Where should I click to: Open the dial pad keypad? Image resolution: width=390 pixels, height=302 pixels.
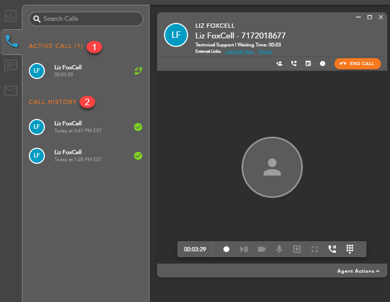click(350, 249)
